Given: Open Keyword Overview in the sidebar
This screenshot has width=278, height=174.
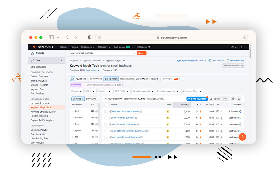Looking at the screenshot, I should pyautogui.click(x=40, y=103).
